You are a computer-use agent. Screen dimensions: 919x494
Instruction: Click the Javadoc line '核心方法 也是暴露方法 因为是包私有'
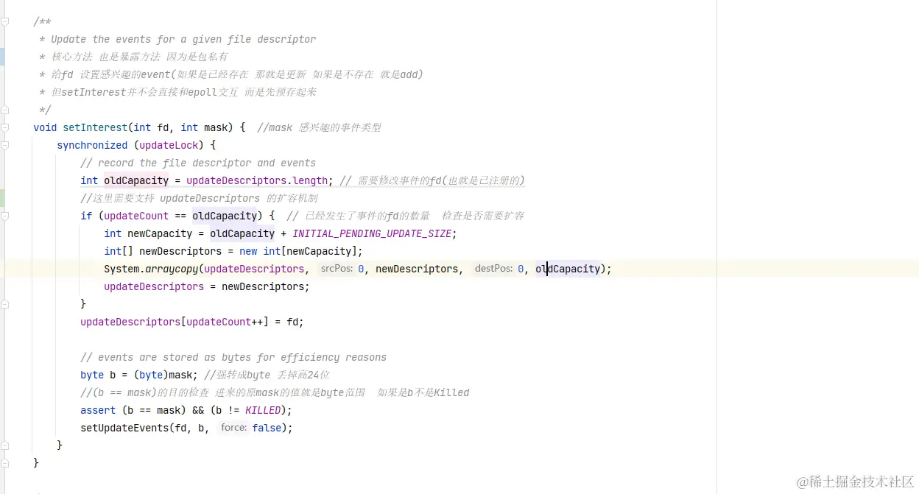(x=139, y=57)
